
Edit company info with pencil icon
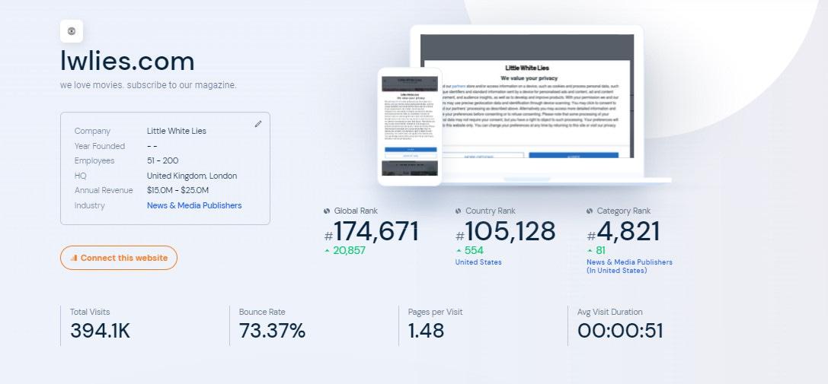(258, 124)
